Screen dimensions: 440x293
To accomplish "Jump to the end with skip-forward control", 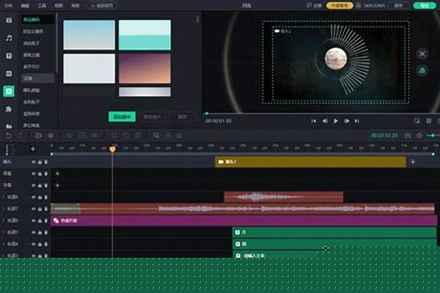I will 356,121.
